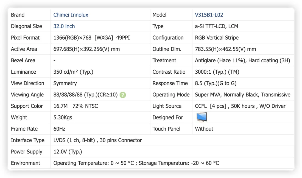Click the Frame Rate value 60Hz
This screenshot has height=178, width=302.
click(59, 129)
